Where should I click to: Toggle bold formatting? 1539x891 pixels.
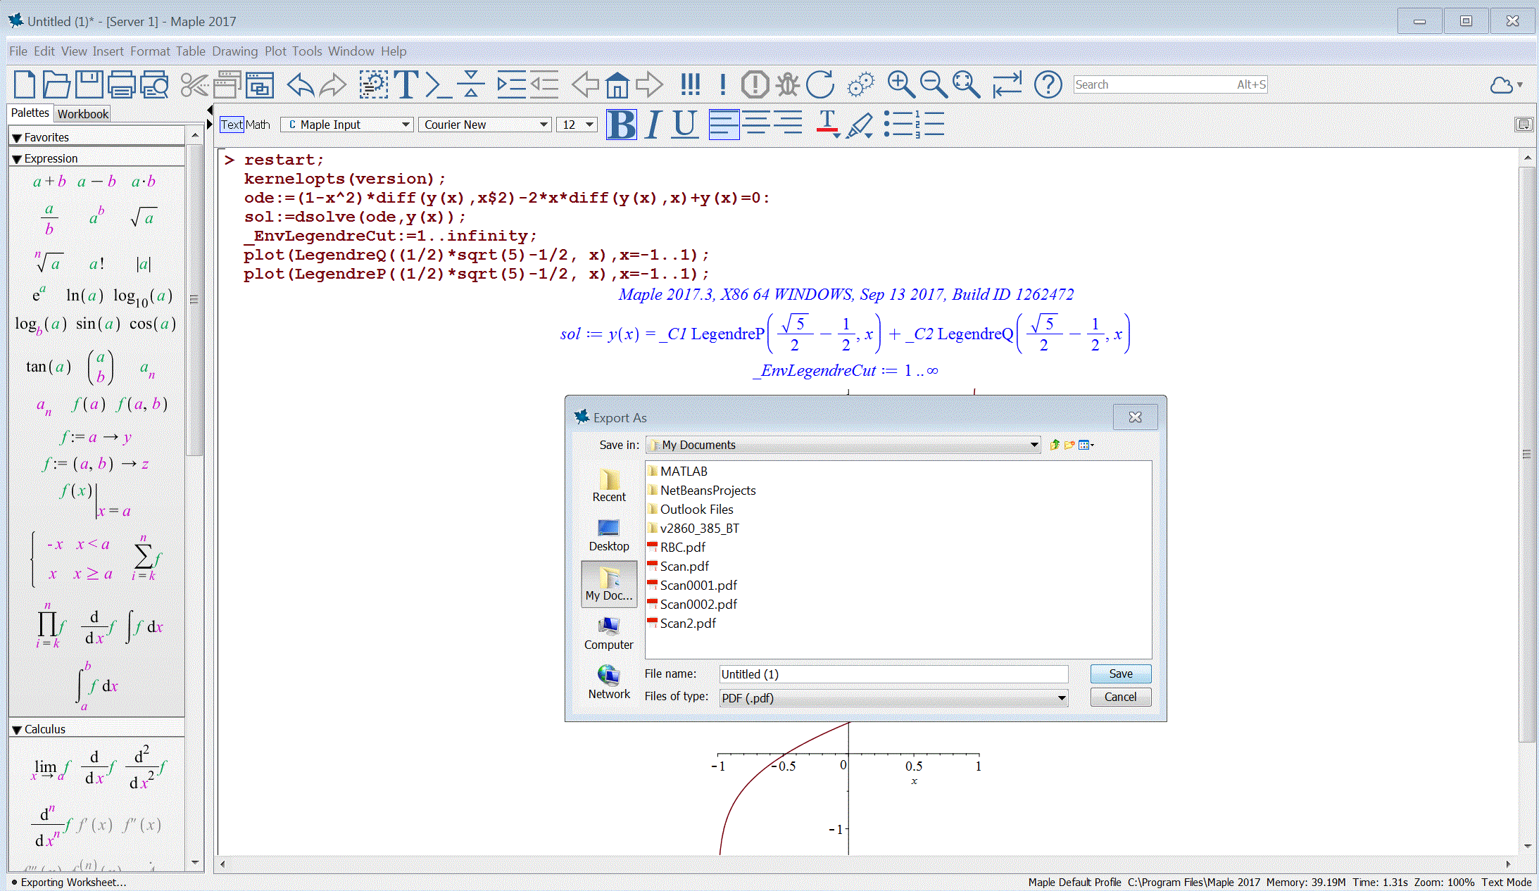pyautogui.click(x=621, y=125)
